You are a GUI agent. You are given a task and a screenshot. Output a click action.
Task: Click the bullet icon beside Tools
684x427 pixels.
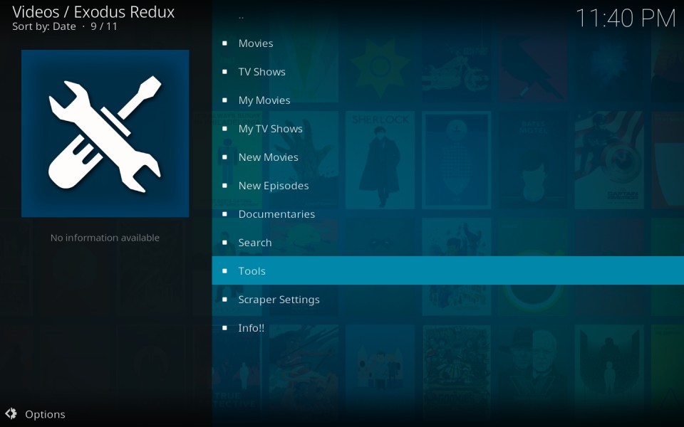224,270
